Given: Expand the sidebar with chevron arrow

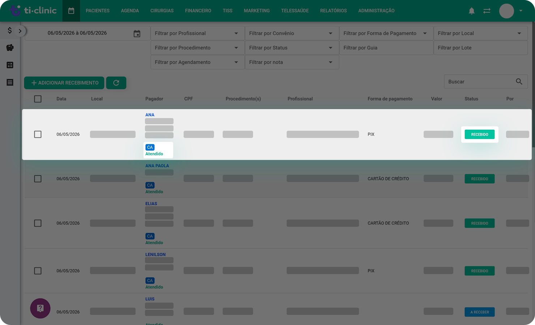Looking at the screenshot, I should [20, 31].
